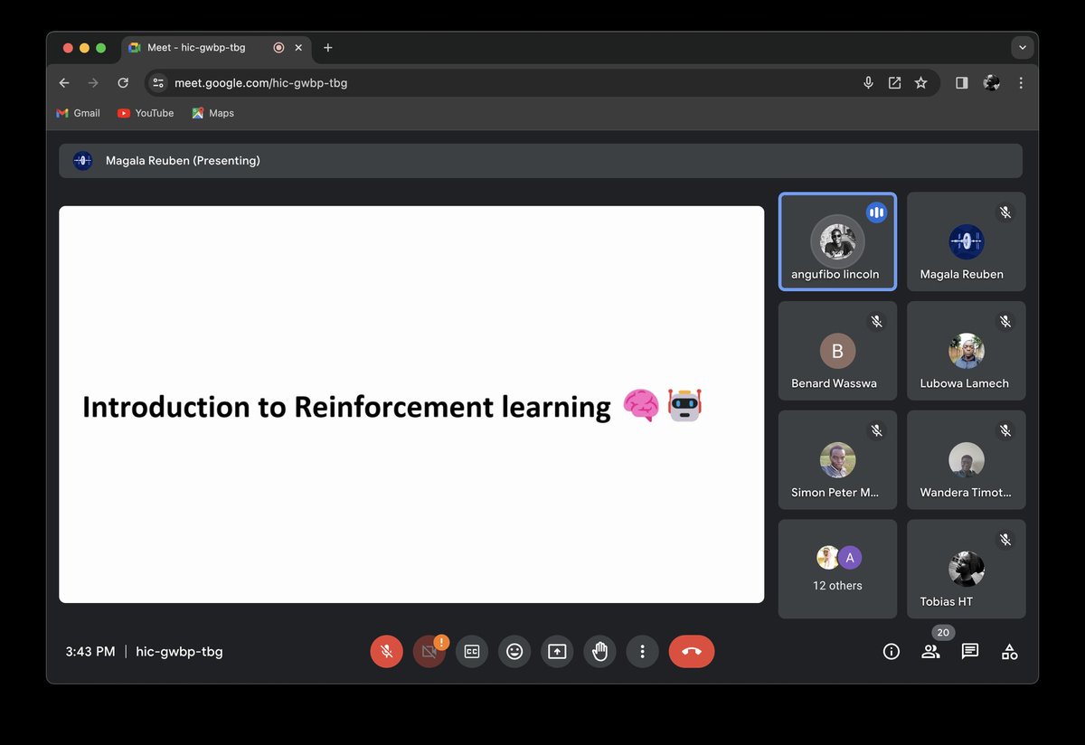Open the Chrome profile avatar
This screenshot has height=745, width=1085.
tap(992, 83)
